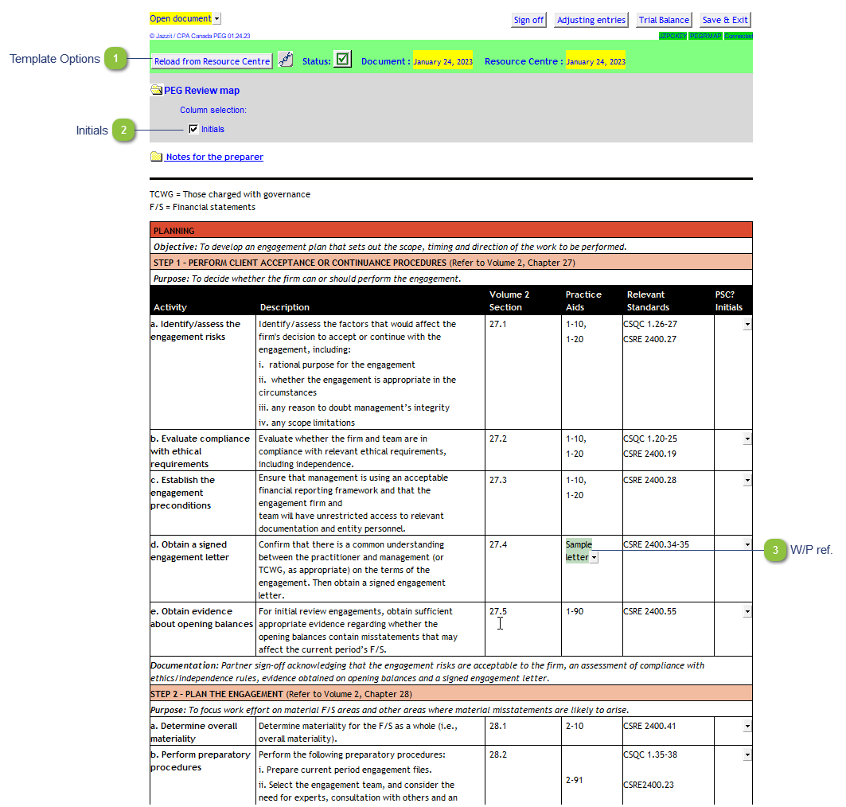Screen dimensions: 846x807
Task: Click the Open document label
Action: (x=181, y=19)
